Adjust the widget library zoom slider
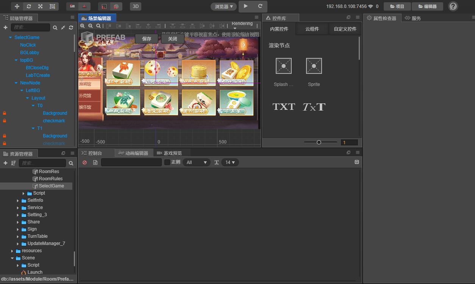The width and height of the screenshot is (475, 284). (x=319, y=142)
